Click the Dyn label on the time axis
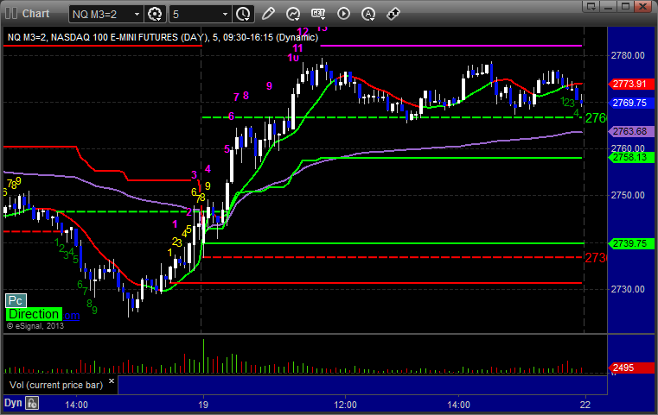This screenshot has height=415, width=658. pos(13,403)
